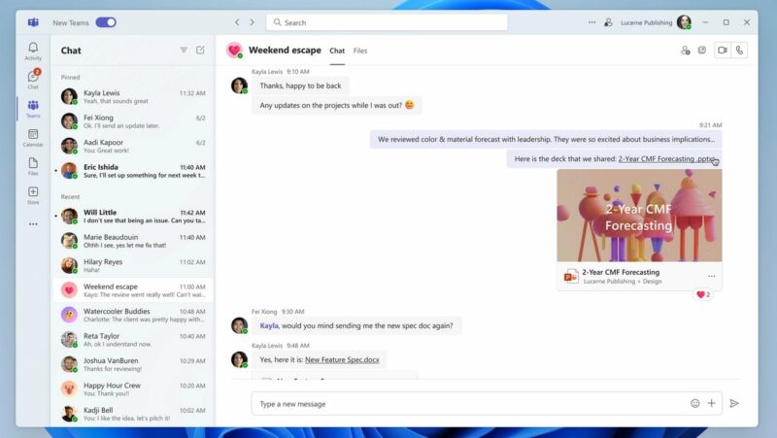Screen dimensions: 777x438
Task: Click the add people icon in chat header
Action: pos(685,51)
